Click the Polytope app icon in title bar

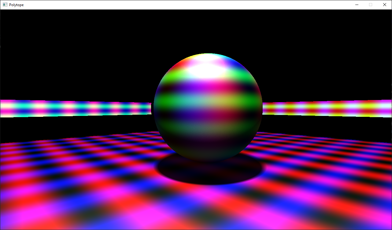pyautogui.click(x=5, y=5)
